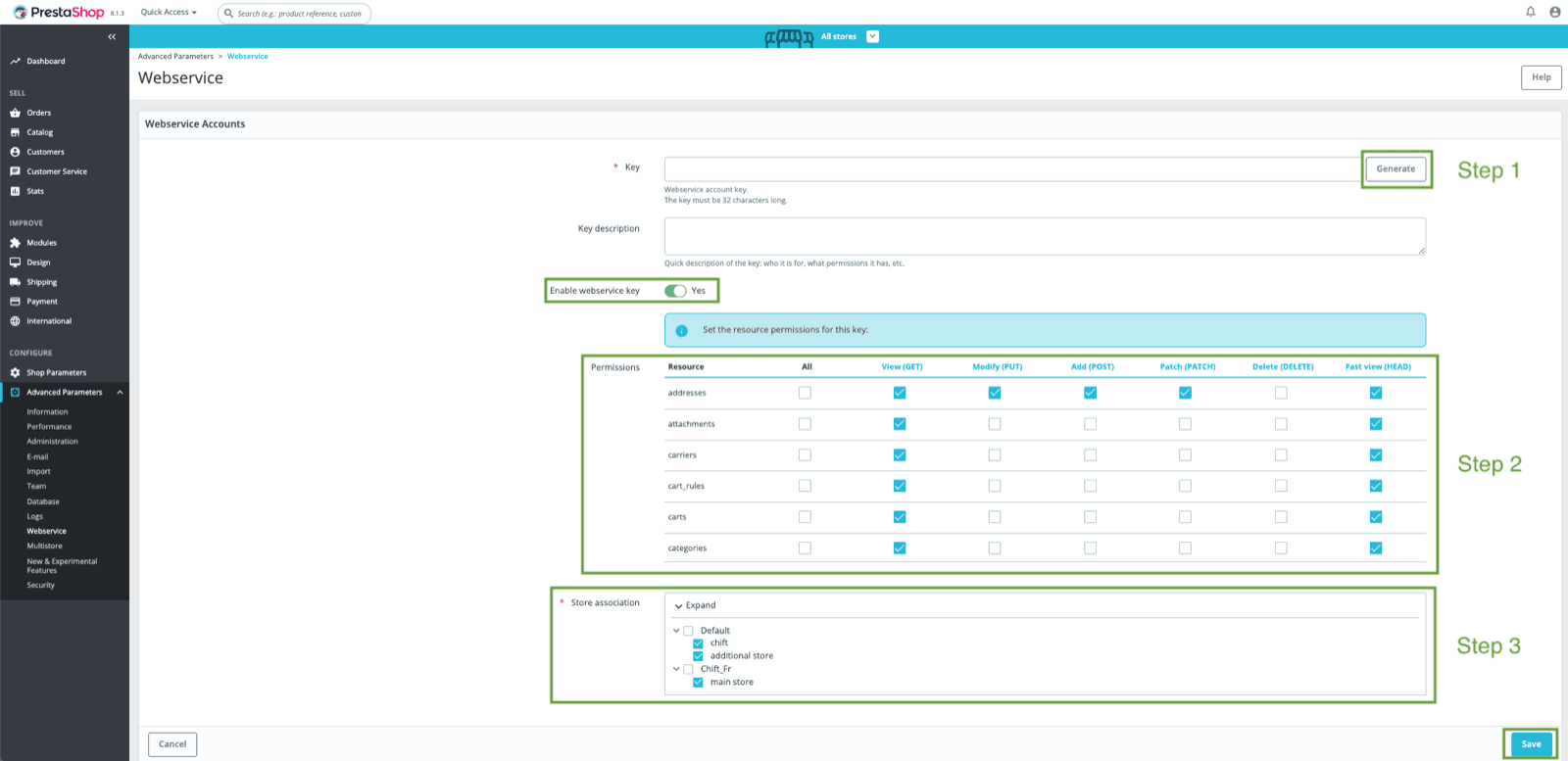The height and width of the screenshot is (761, 1568).
Task: Collapse the Chift_Fr store group arrow
Action: point(676,669)
